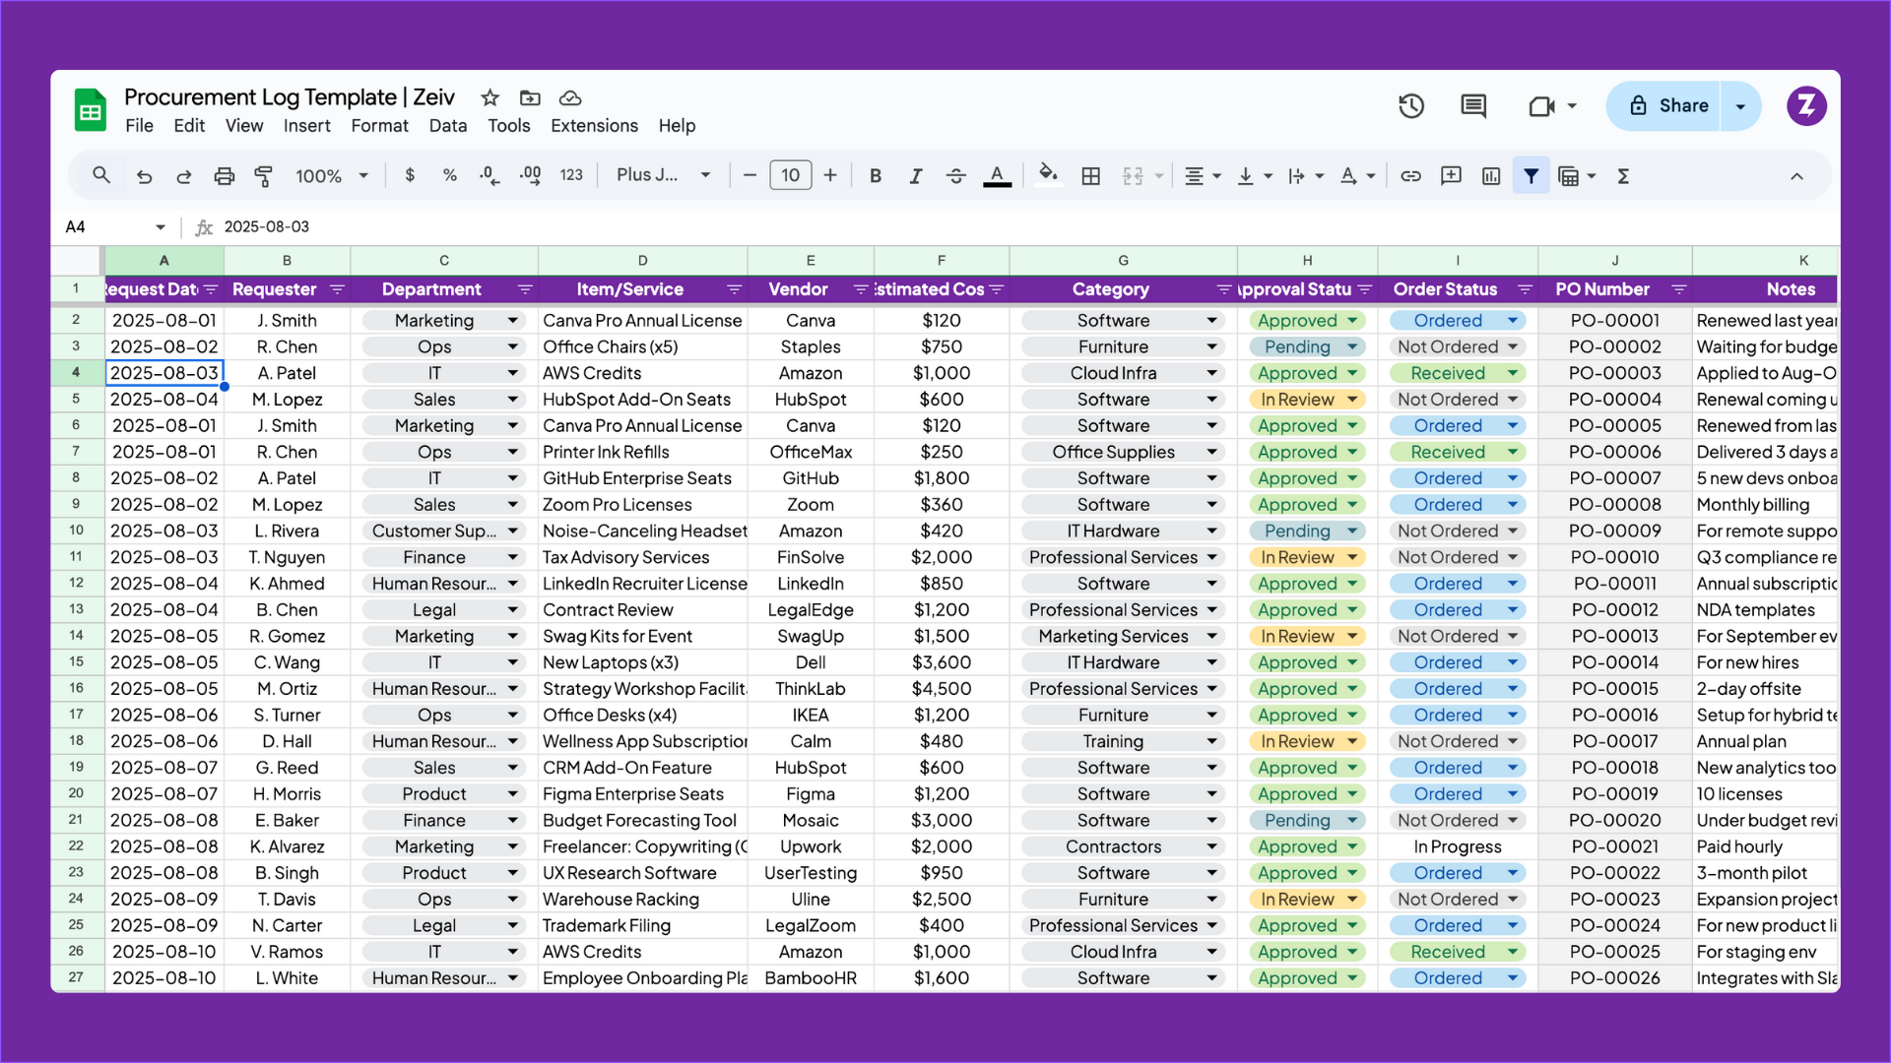Click the Share button
1891x1063 pixels.
tap(1676, 105)
